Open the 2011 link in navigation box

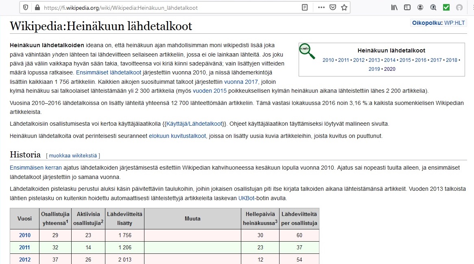343,60
